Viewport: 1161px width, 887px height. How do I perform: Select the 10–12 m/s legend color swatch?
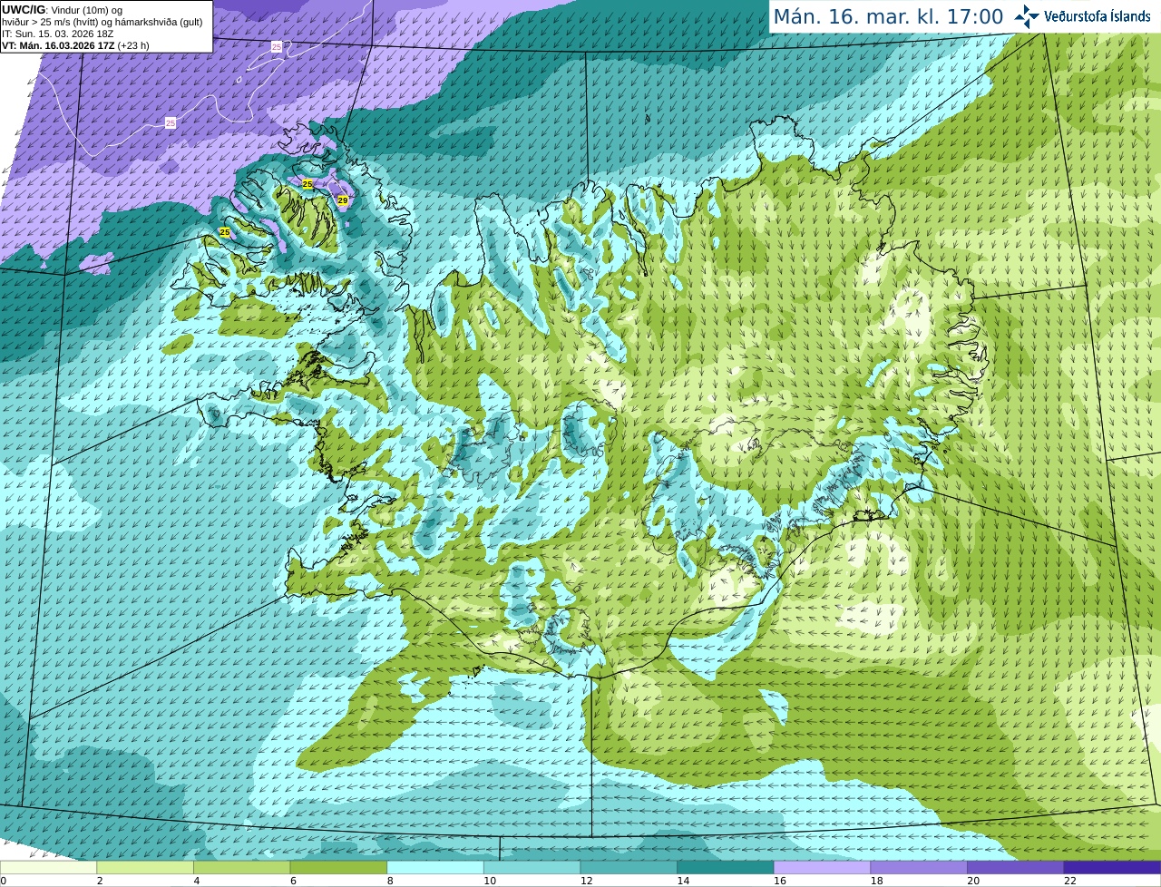(x=532, y=867)
